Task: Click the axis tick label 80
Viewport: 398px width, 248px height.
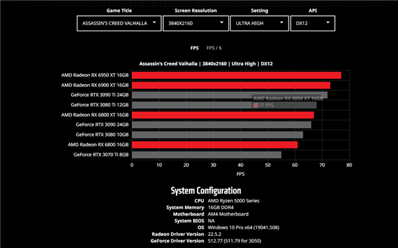Action: pos(349,165)
